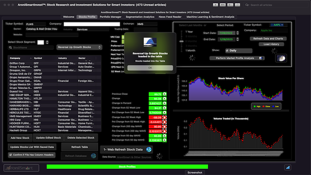Image resolution: width=311 pixels, height=175 pixels.
Task: Click the Refresh Data and Charts button
Action: tap(268, 38)
